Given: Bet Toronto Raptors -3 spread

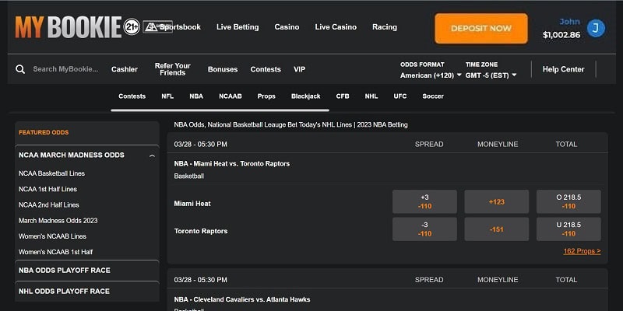Looking at the screenshot, I should coord(424,229).
